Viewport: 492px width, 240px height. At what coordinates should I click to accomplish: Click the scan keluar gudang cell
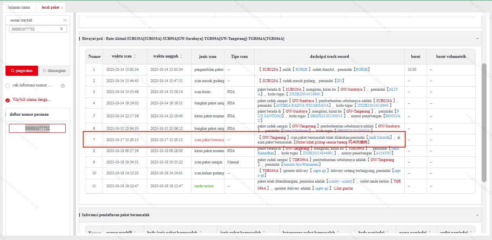[209, 173]
